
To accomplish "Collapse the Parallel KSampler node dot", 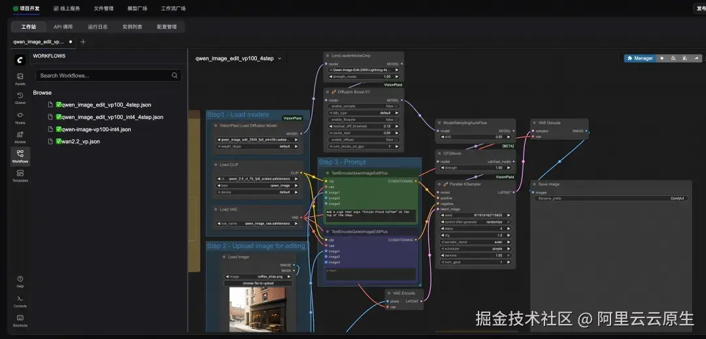I will 439,184.
